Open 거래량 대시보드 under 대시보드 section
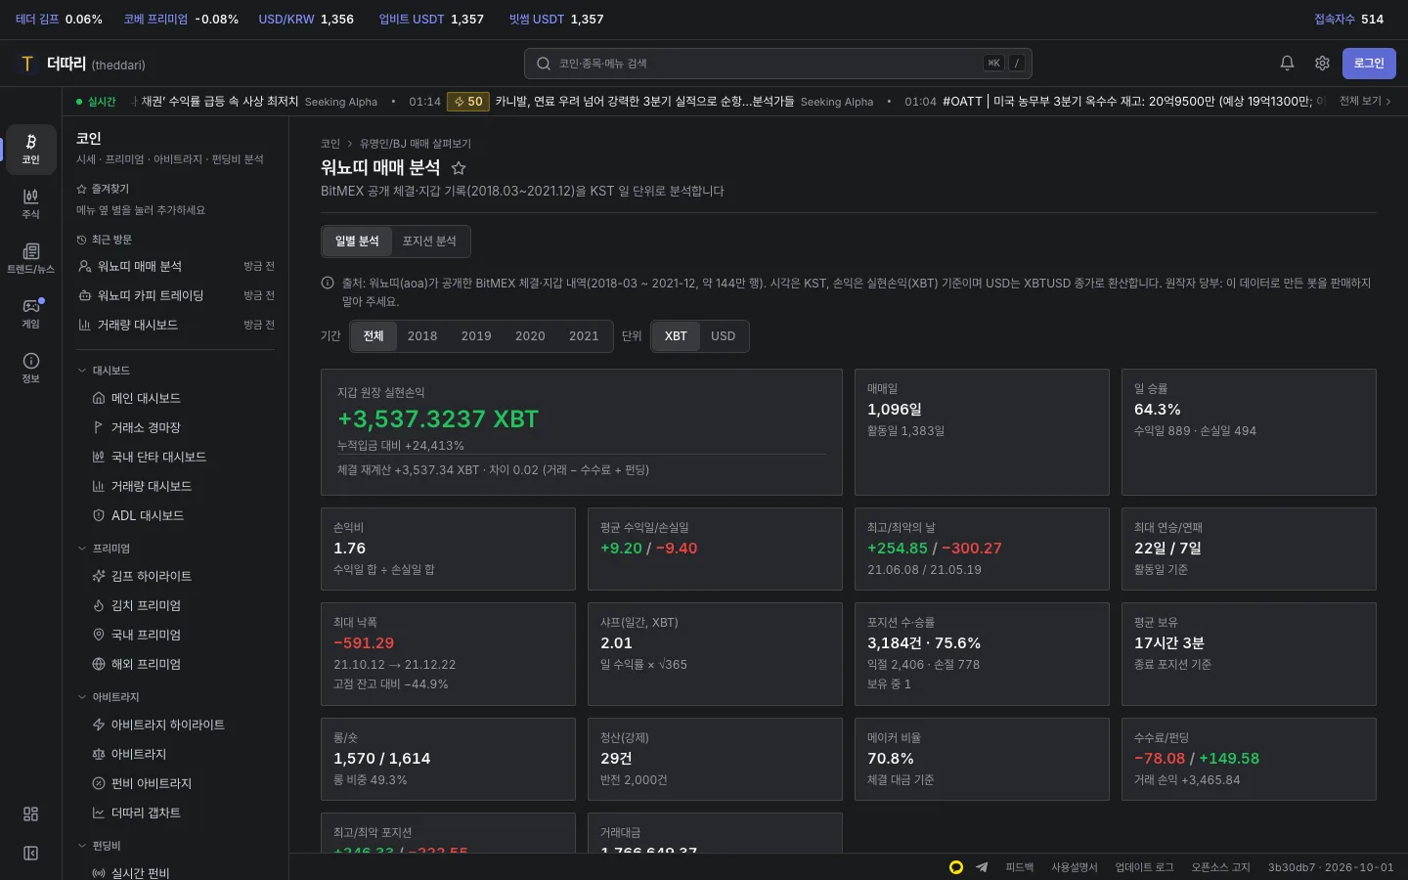 tap(176, 486)
